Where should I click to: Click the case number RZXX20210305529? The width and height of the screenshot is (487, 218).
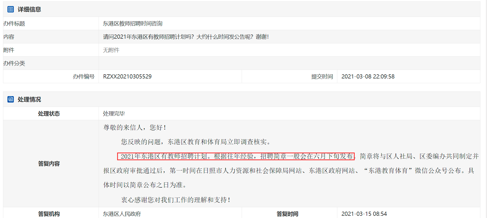(127, 77)
